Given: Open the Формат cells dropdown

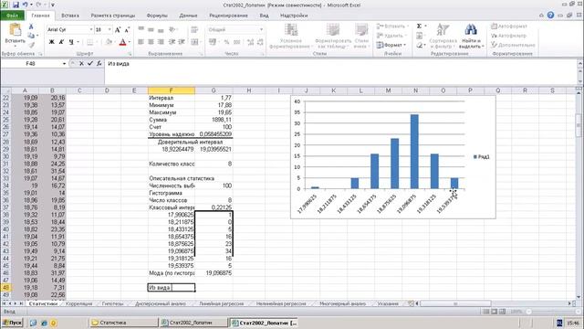Looking at the screenshot, I should (x=391, y=45).
